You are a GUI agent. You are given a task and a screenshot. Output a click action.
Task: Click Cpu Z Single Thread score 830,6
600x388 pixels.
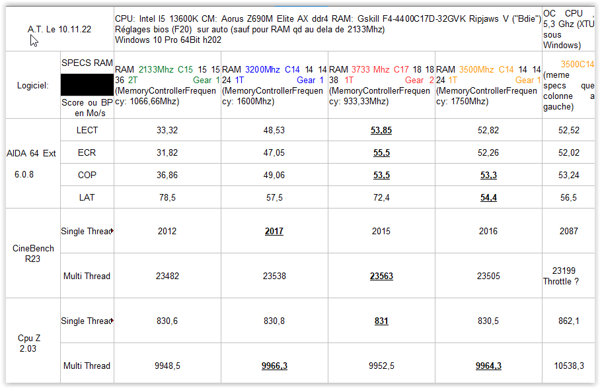pyautogui.click(x=167, y=321)
